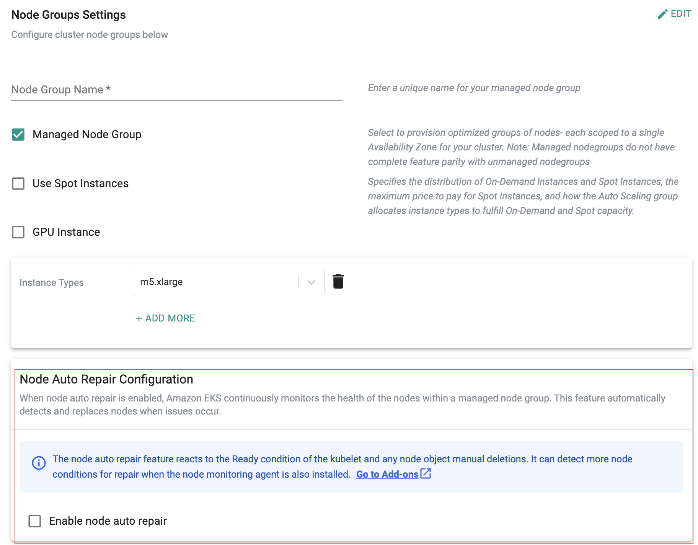Expand the instance type dropdown chevron
This screenshot has height=545, width=698.
click(x=311, y=282)
